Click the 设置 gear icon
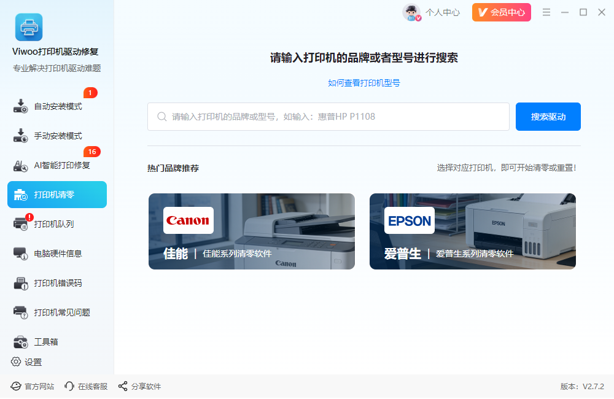 pos(16,362)
